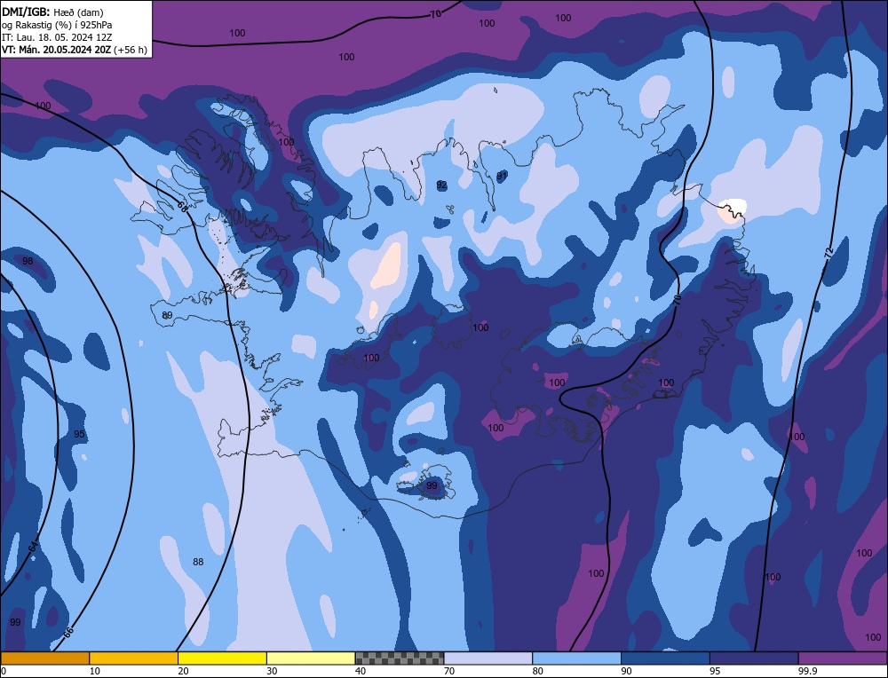Click the '30' legend scale number

(x=272, y=671)
